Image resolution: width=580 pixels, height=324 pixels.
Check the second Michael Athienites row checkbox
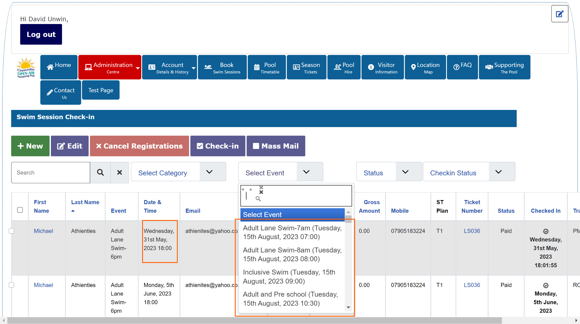11,285
